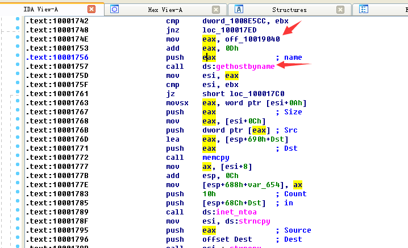Close the Hex View-A tab
The image size is (408, 248).
point(216,10)
